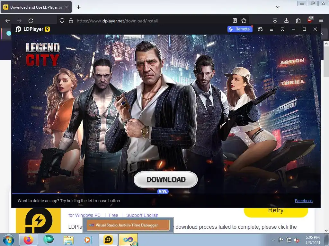Viewport: 329px width, 246px height.
Task: Click the for Windows PC link
Action: [x=84, y=215]
